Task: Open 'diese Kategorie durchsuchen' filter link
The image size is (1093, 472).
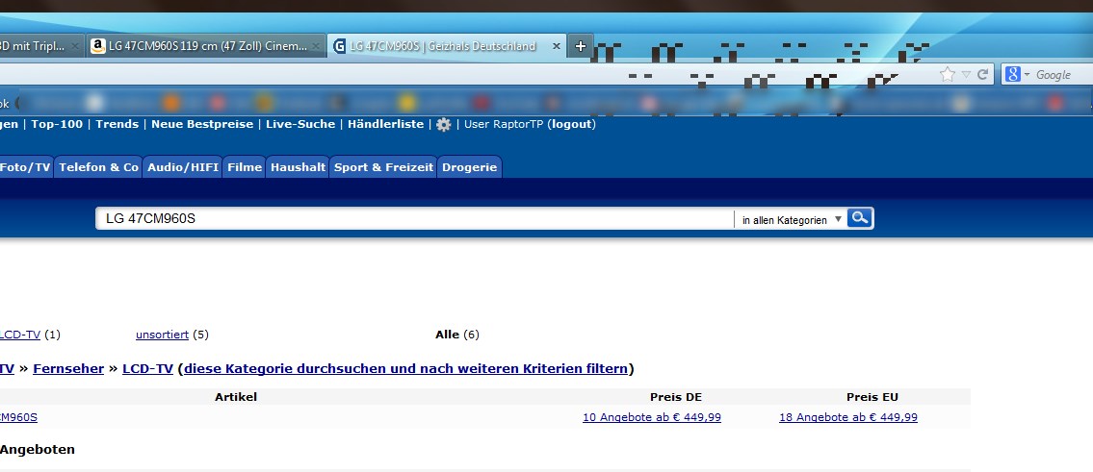Action: (x=405, y=369)
